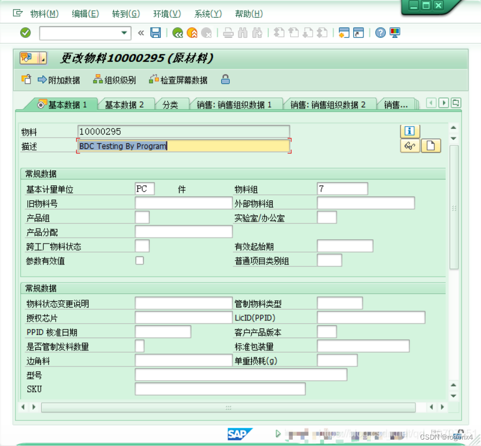The image size is (481, 446).
Task: Open the tab list selector icon
Action: pos(456,103)
